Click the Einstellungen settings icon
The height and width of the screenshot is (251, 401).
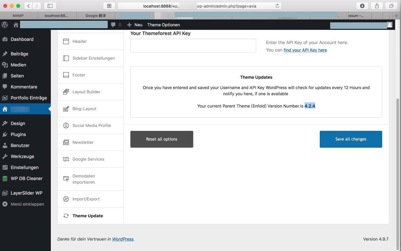click(5, 167)
